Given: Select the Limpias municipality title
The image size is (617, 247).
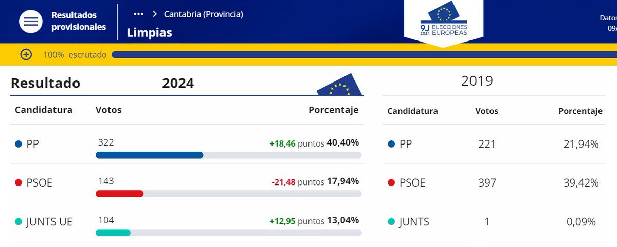Looking at the screenshot, I should coord(150,33).
